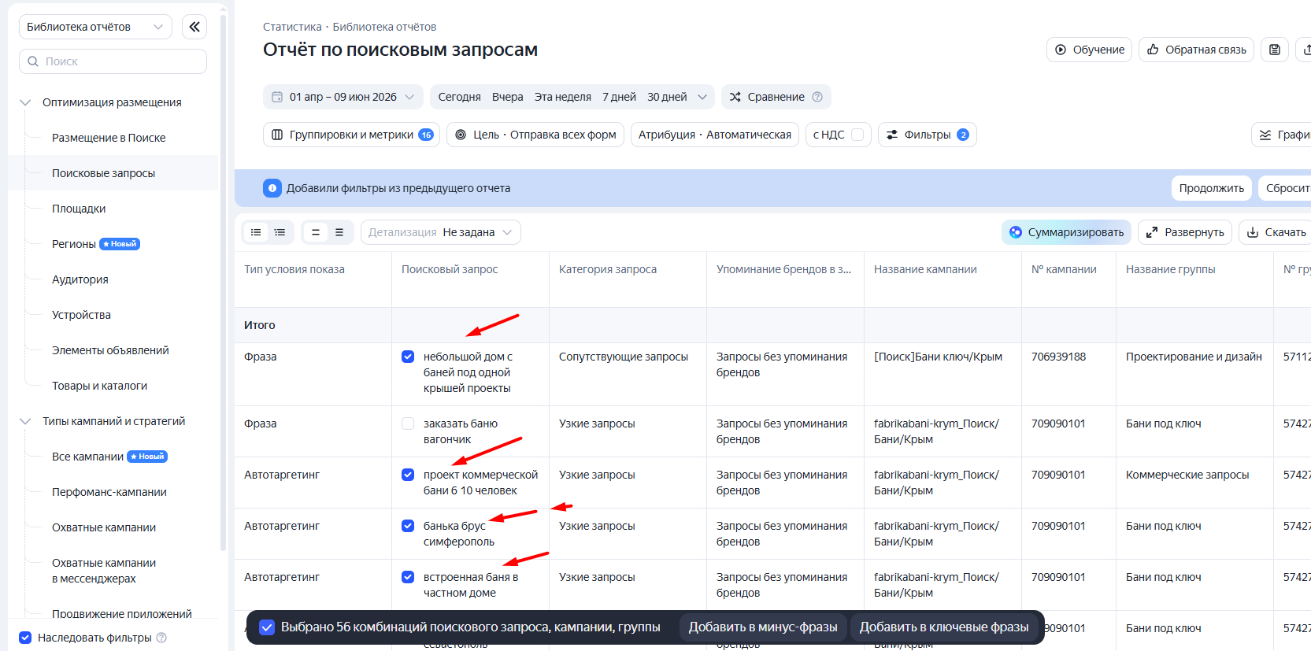Set compact row density icon

pyautogui.click(x=315, y=232)
